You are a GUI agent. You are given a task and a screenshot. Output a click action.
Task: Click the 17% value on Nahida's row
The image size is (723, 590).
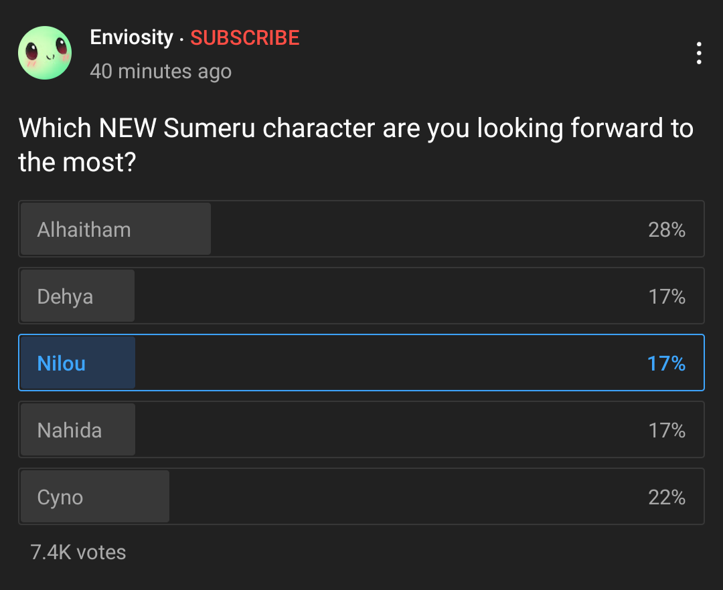[667, 431]
